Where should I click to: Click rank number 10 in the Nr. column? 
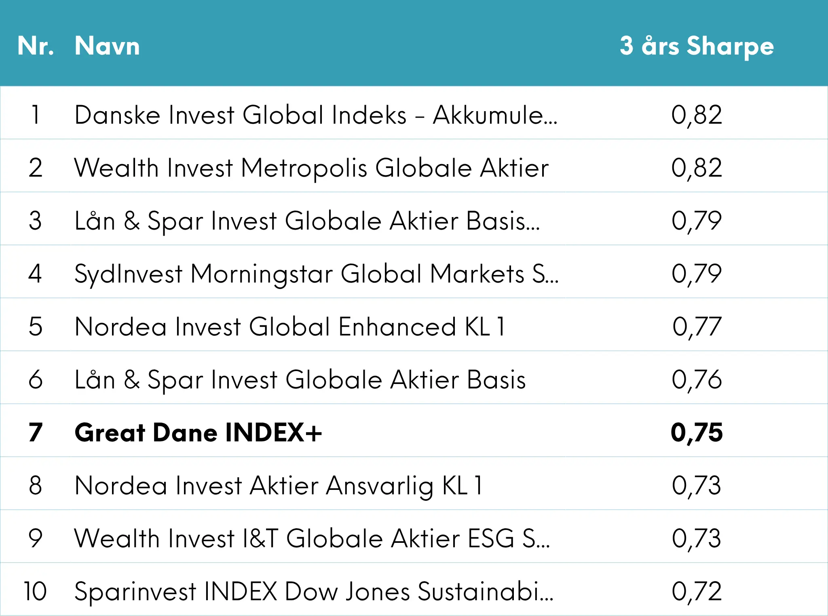click(x=36, y=591)
